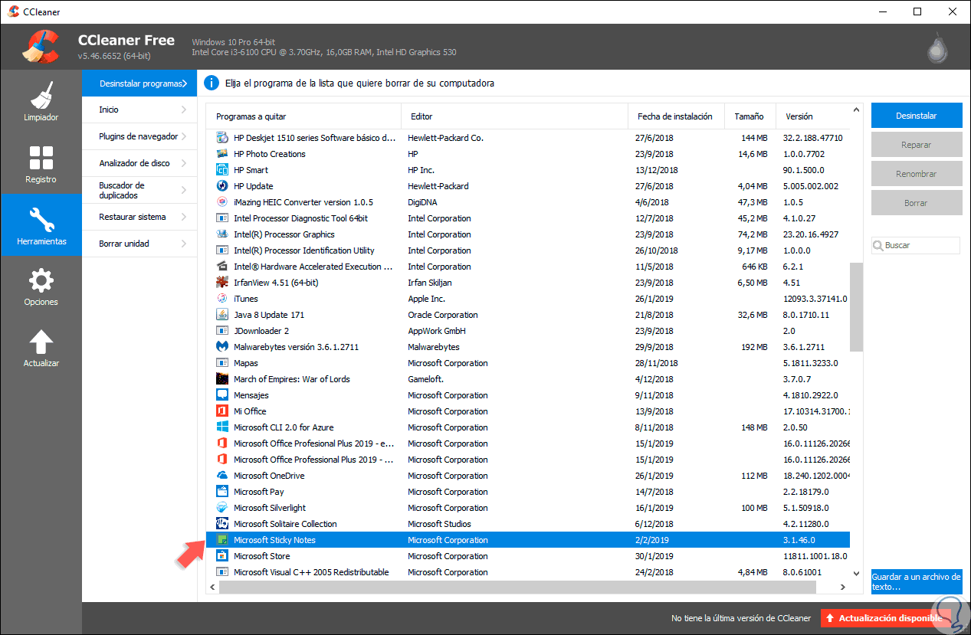
Task: Select the JDownloader 2 row
Action: point(528,331)
